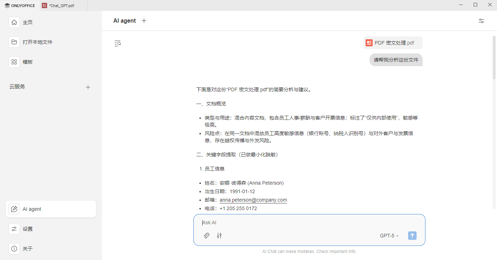The height and width of the screenshot is (260, 497).
Task: Expand 云服务 with the plus button
Action: pyautogui.click(x=88, y=87)
